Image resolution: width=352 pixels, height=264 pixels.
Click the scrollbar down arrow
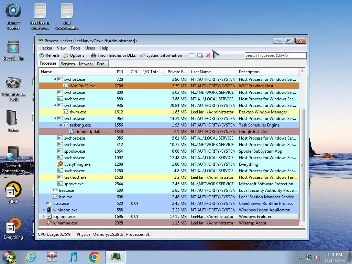tap(302, 225)
